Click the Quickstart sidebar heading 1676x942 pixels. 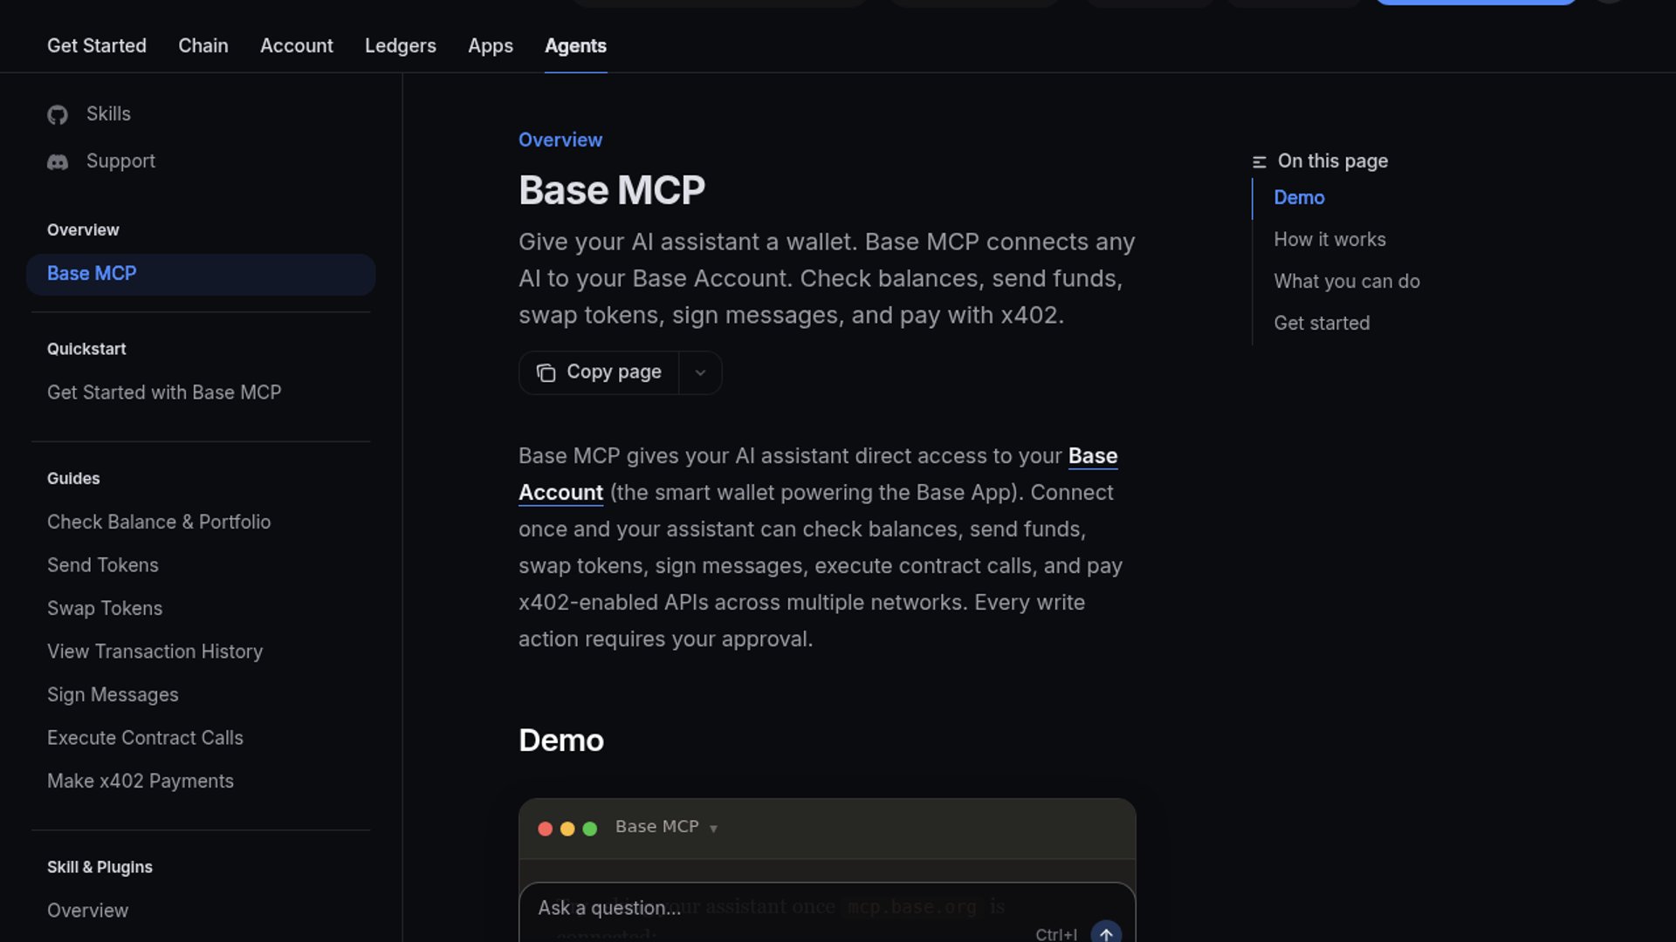(x=86, y=349)
